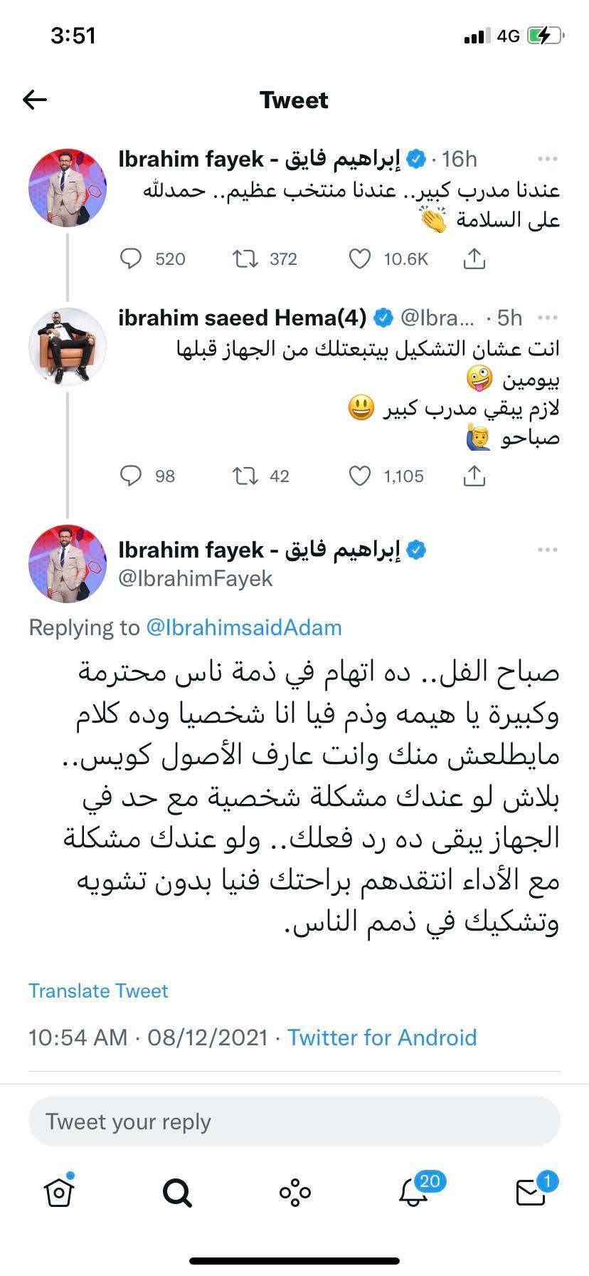Open more options on first tweet
The image size is (589, 1276).
coord(547,159)
